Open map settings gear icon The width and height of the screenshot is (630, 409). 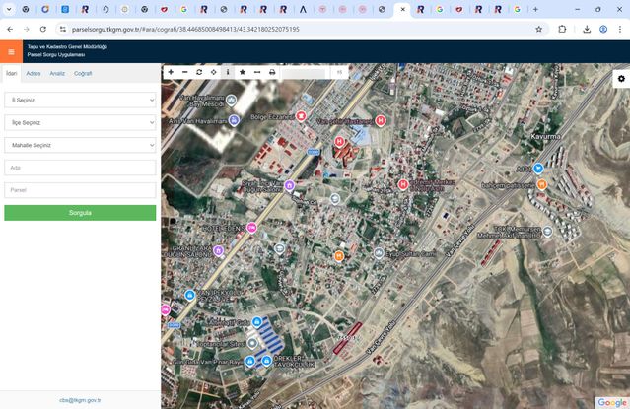621,79
